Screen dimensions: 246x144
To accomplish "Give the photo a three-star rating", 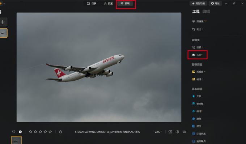I will point(40,132).
